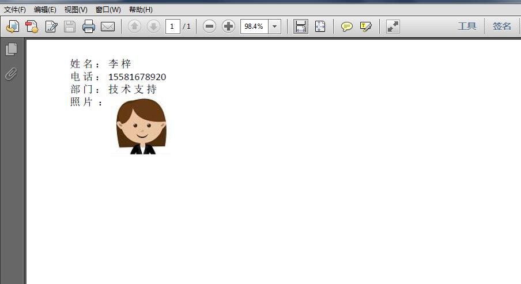This screenshot has height=284, width=521.
Task: Open the 窗口(W) menu
Action: pos(108,10)
